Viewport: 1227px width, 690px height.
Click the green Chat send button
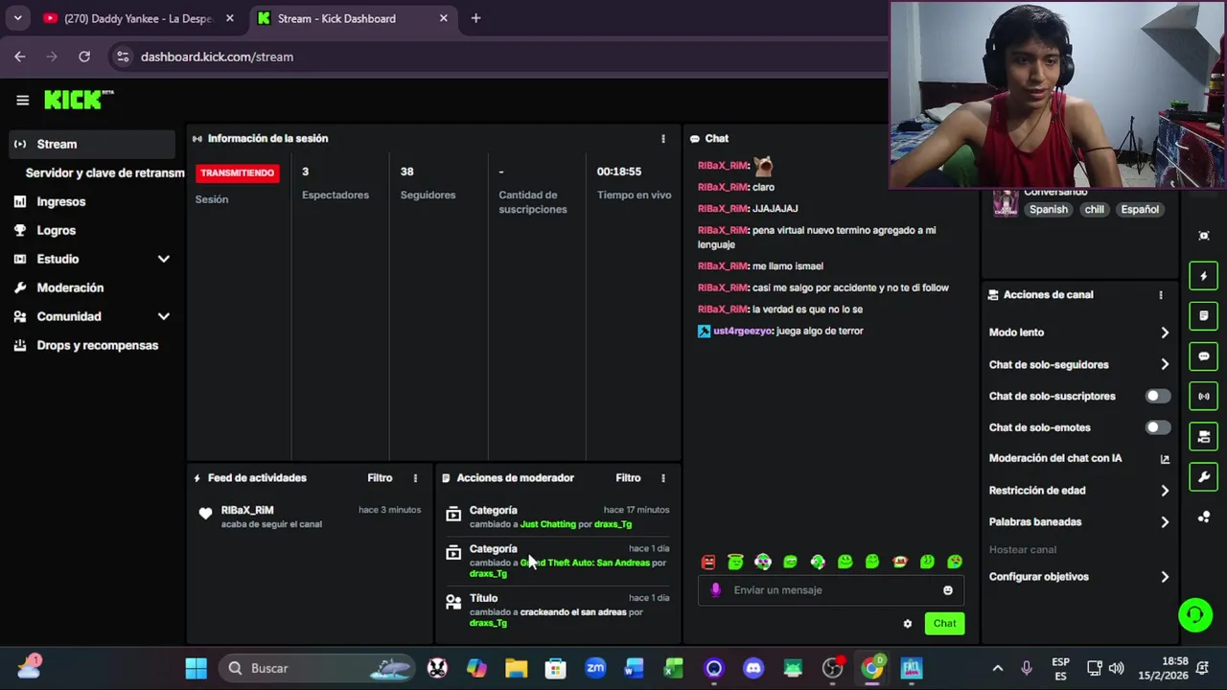pos(944,624)
